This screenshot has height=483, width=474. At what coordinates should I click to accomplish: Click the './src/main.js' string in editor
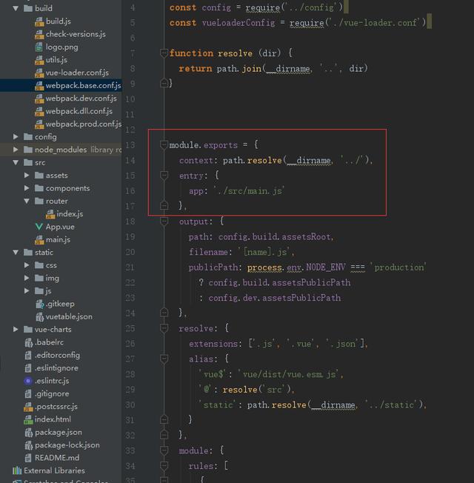pyautogui.click(x=249, y=191)
